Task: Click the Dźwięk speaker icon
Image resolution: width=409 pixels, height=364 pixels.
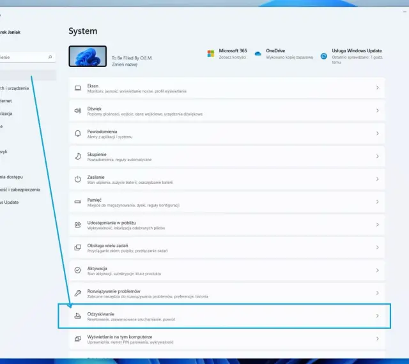Action: 78,111
